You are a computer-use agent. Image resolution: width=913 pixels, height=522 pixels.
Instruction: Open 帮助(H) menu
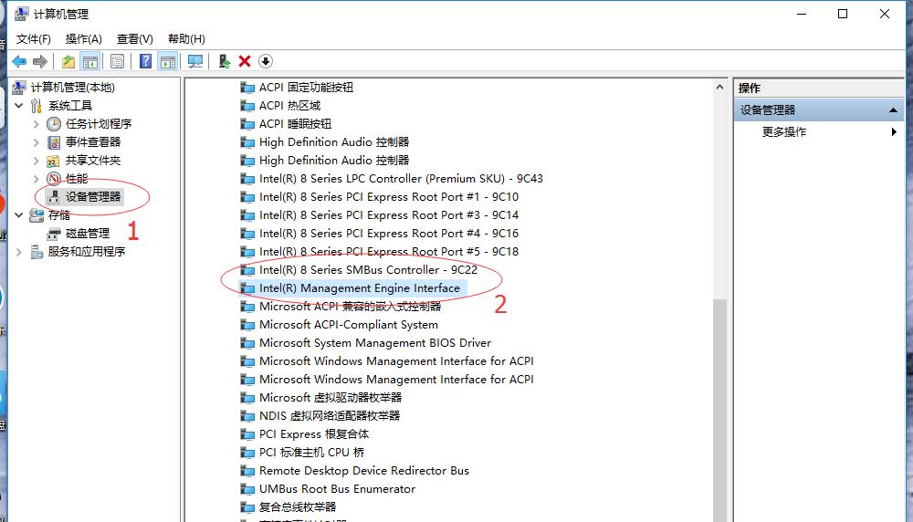[186, 39]
